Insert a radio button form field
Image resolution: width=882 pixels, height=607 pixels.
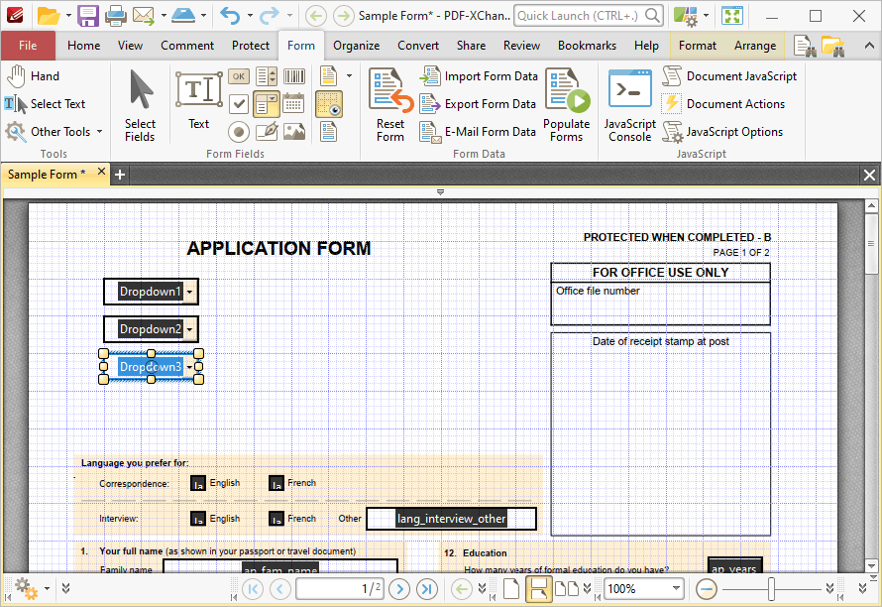point(239,132)
